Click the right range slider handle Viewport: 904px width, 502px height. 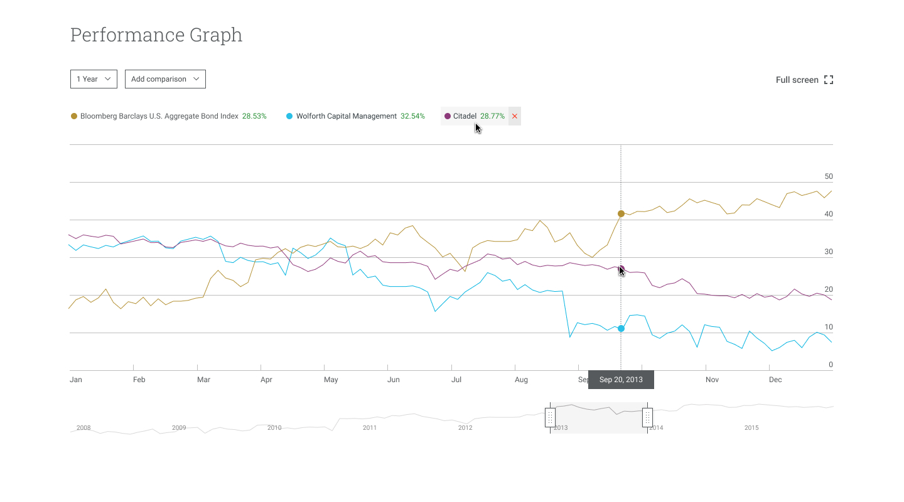tap(647, 417)
